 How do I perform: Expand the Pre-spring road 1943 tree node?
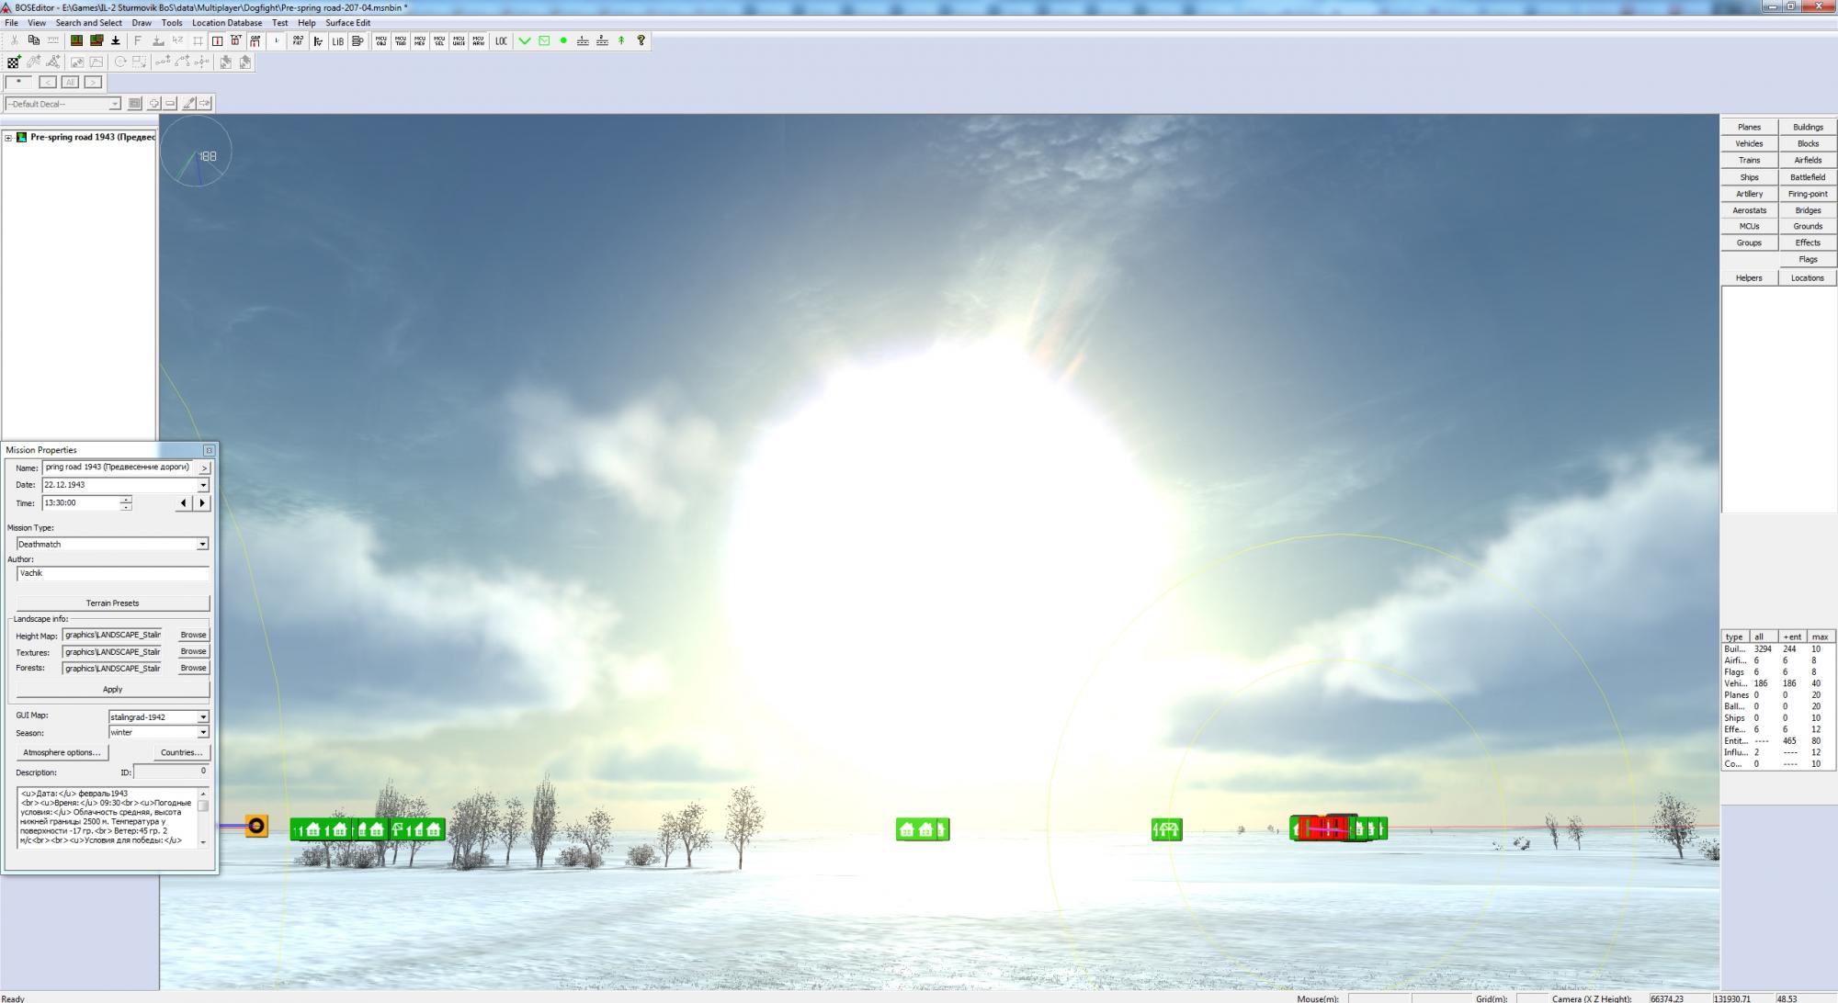point(8,138)
